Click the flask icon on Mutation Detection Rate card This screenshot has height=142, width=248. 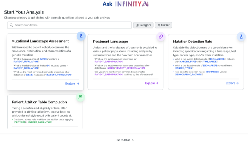241,37
